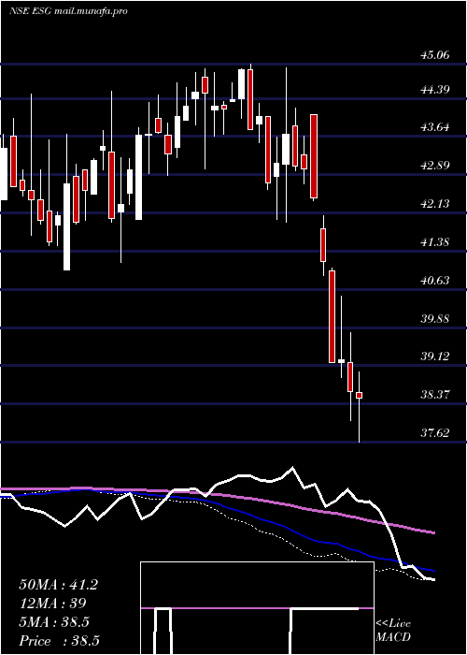Select the 42.89 price axis label
Image resolution: width=467 pixels, height=655 pixels.
434,166
